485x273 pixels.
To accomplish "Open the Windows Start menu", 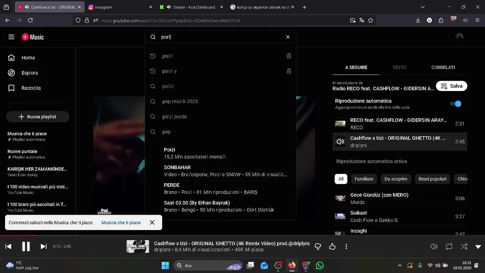I will click(x=165, y=265).
